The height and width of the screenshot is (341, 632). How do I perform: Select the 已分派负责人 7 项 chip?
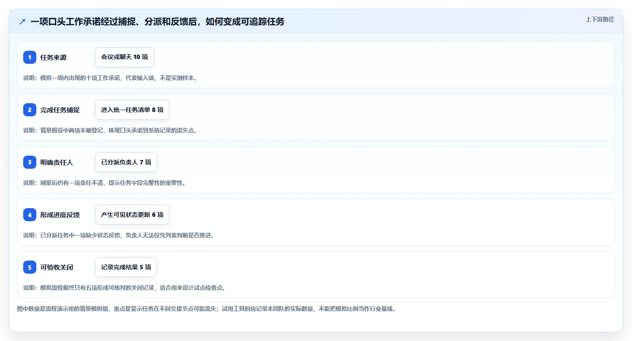pos(126,162)
